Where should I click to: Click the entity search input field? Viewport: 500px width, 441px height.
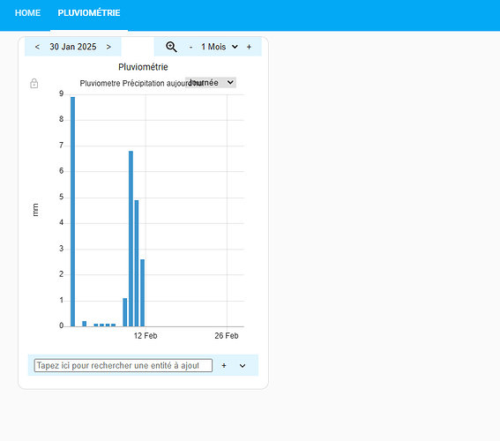click(x=123, y=365)
